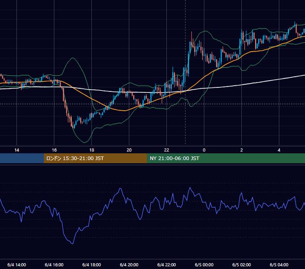Click the NY 21:00-06:00 JST session bar
The height and width of the screenshot is (269, 305).
tap(226, 158)
